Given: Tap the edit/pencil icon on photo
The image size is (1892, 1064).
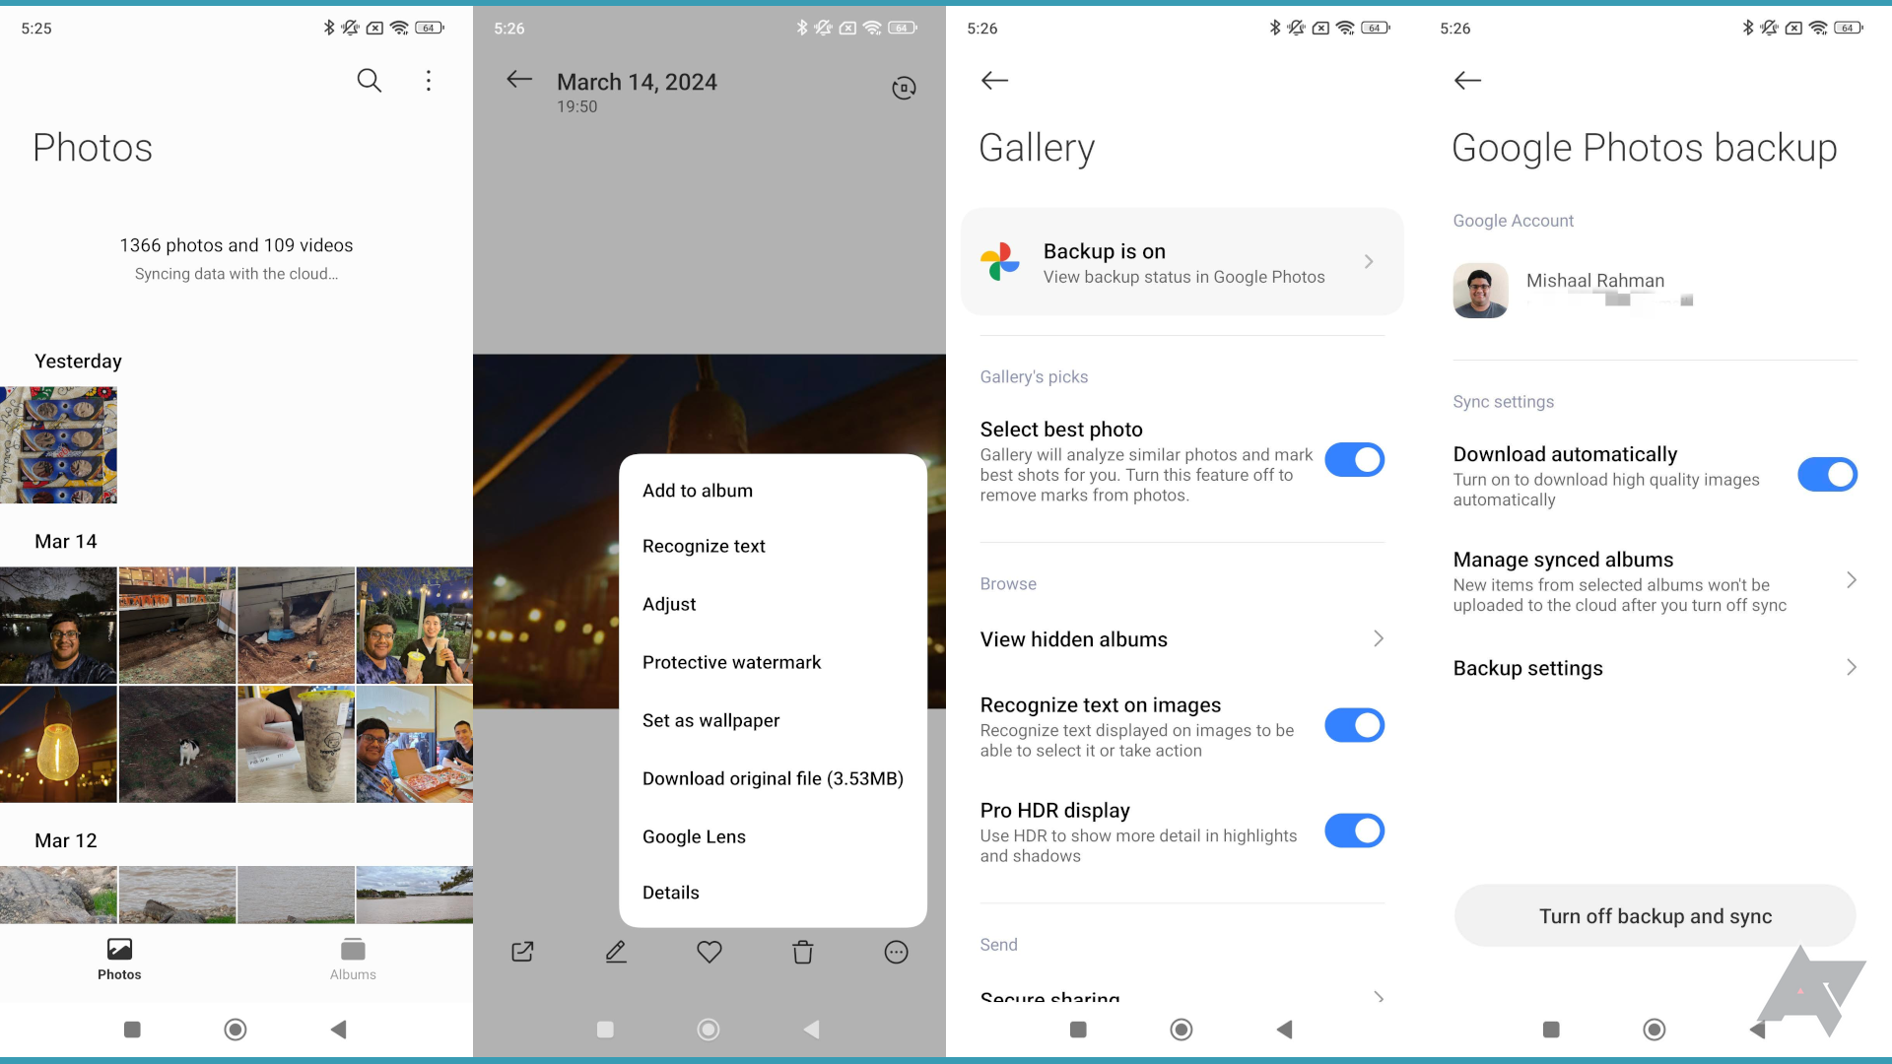Looking at the screenshot, I should coord(615,951).
